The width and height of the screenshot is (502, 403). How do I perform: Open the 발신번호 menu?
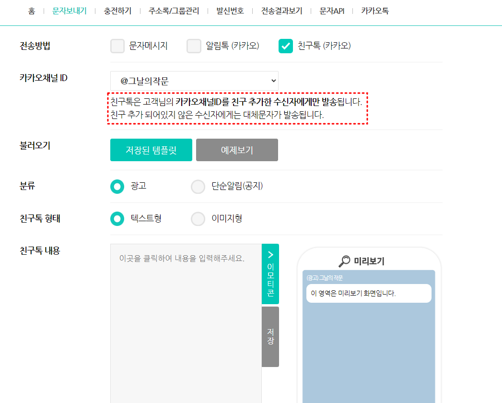click(230, 11)
